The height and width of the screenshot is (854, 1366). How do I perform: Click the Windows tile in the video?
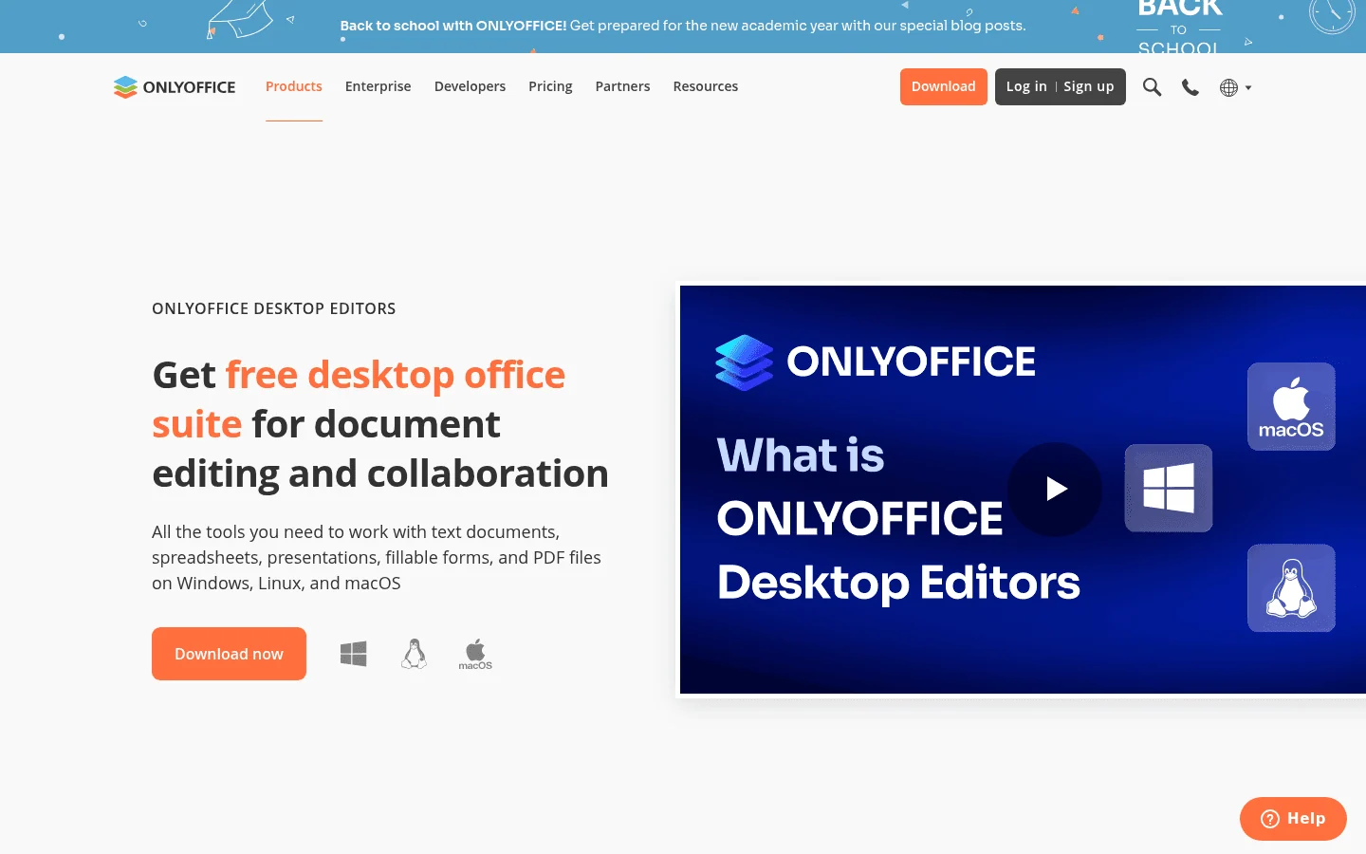click(1169, 488)
